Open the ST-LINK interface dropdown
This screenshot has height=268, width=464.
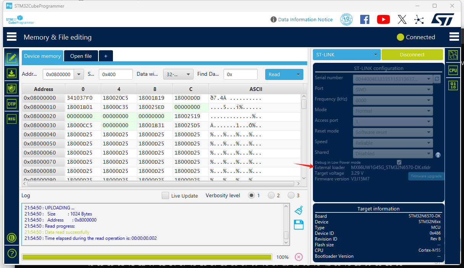coord(347,55)
